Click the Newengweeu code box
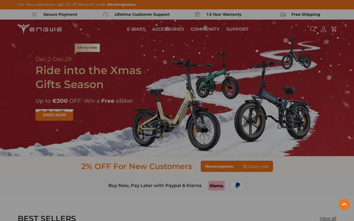Screen dimensions: 354x221 click(x=220, y=166)
